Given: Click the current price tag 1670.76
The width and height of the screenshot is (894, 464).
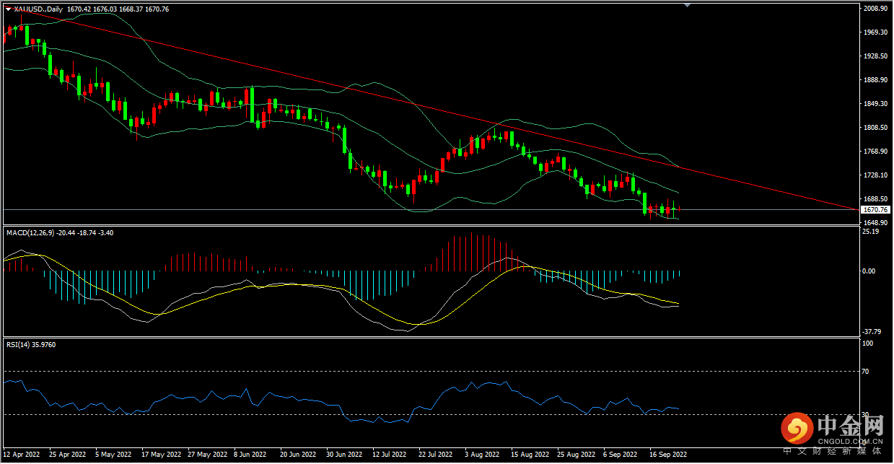Looking at the screenshot, I should (x=874, y=210).
